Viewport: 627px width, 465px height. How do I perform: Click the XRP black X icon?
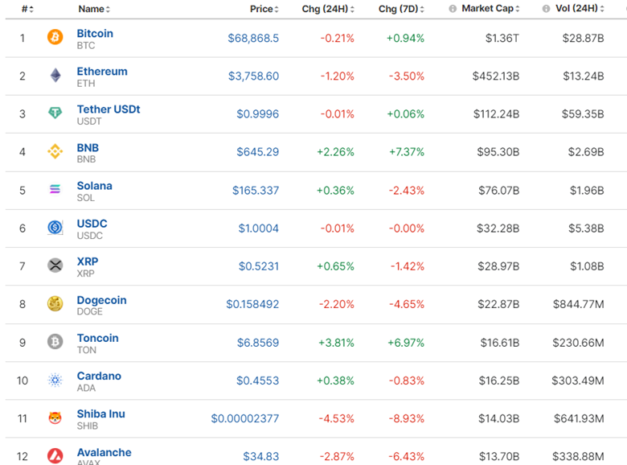pos(55,265)
